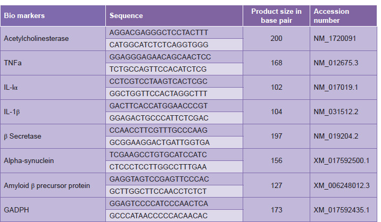This screenshot has height=222, width=381.
Task: Select sequence GACTTCACCATGGAACCCGT
Action: click(159, 106)
